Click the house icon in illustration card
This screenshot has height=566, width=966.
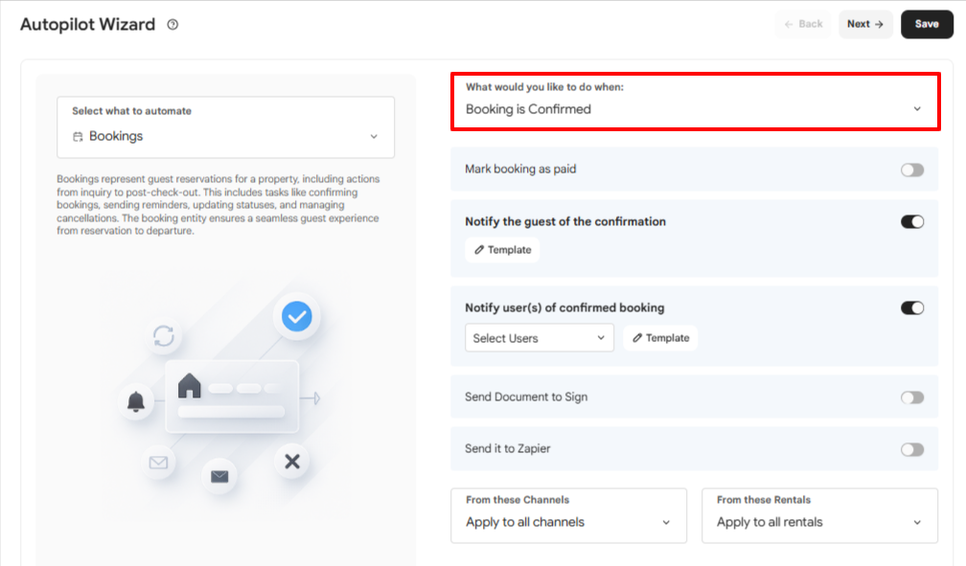click(x=189, y=386)
